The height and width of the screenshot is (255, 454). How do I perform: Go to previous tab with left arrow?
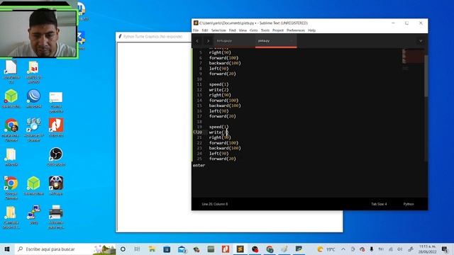[x=197, y=41]
